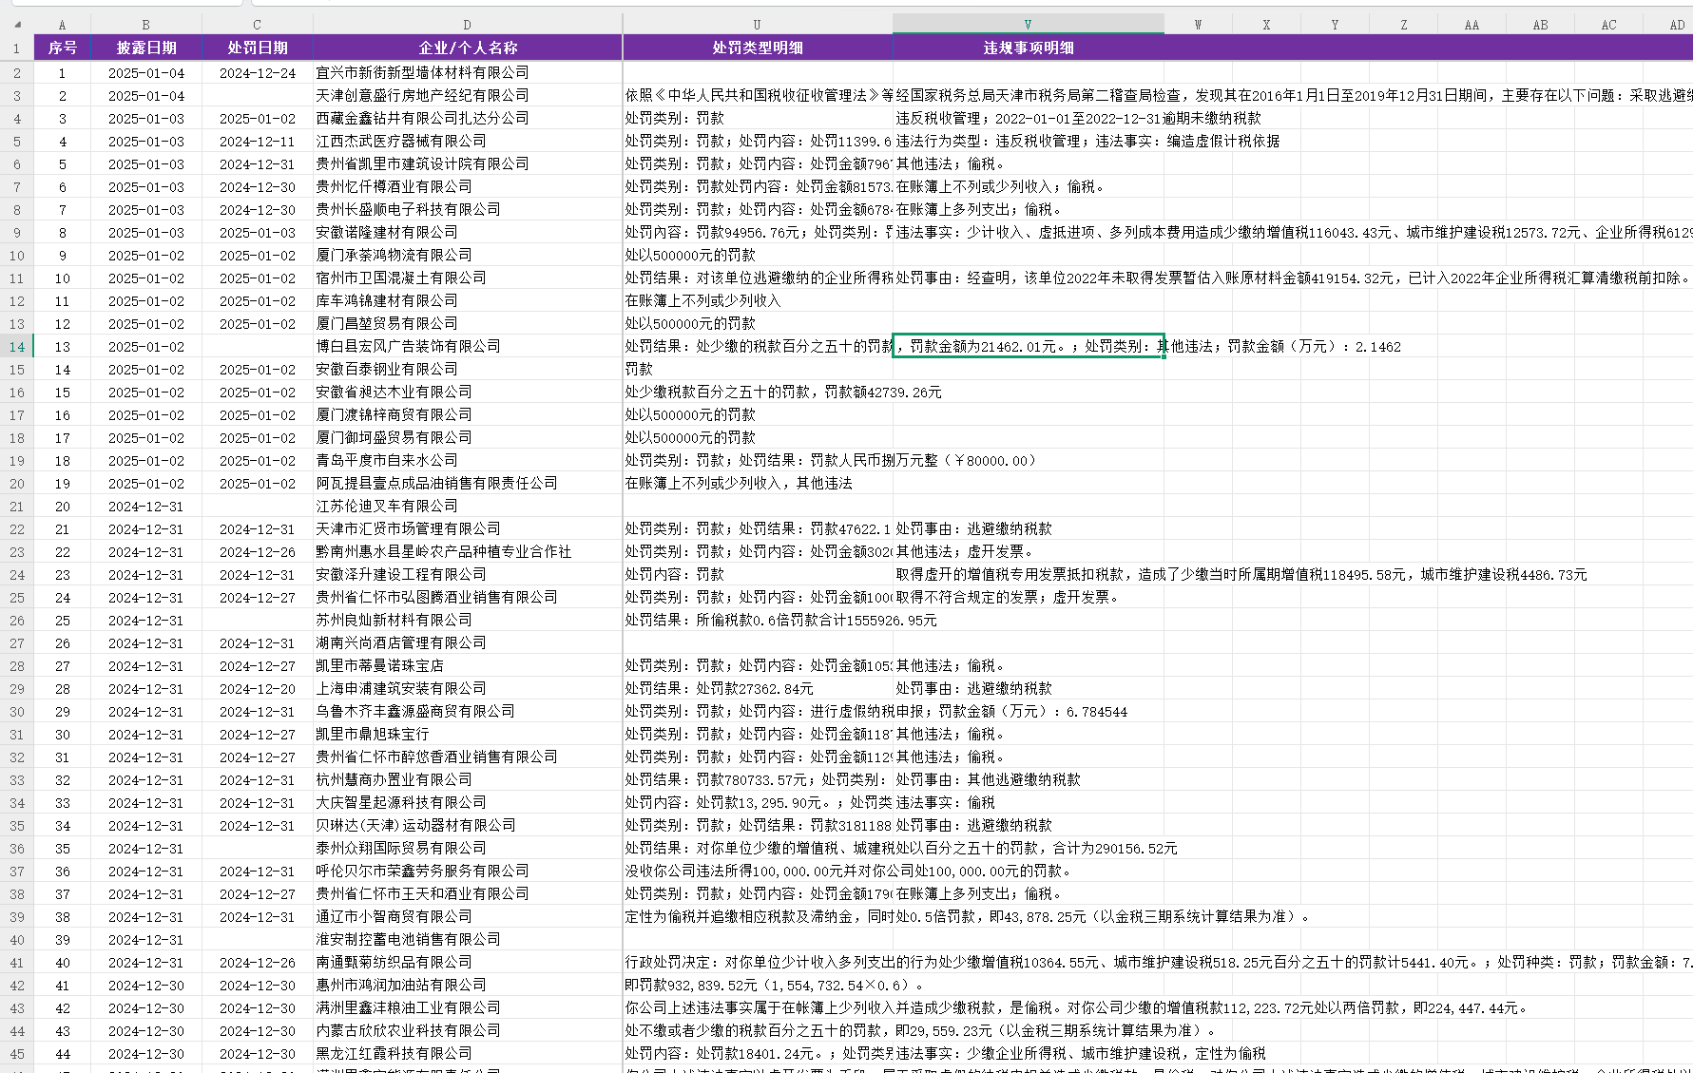The height and width of the screenshot is (1073, 1693).
Task: Select column X header
Action: pos(1266,25)
